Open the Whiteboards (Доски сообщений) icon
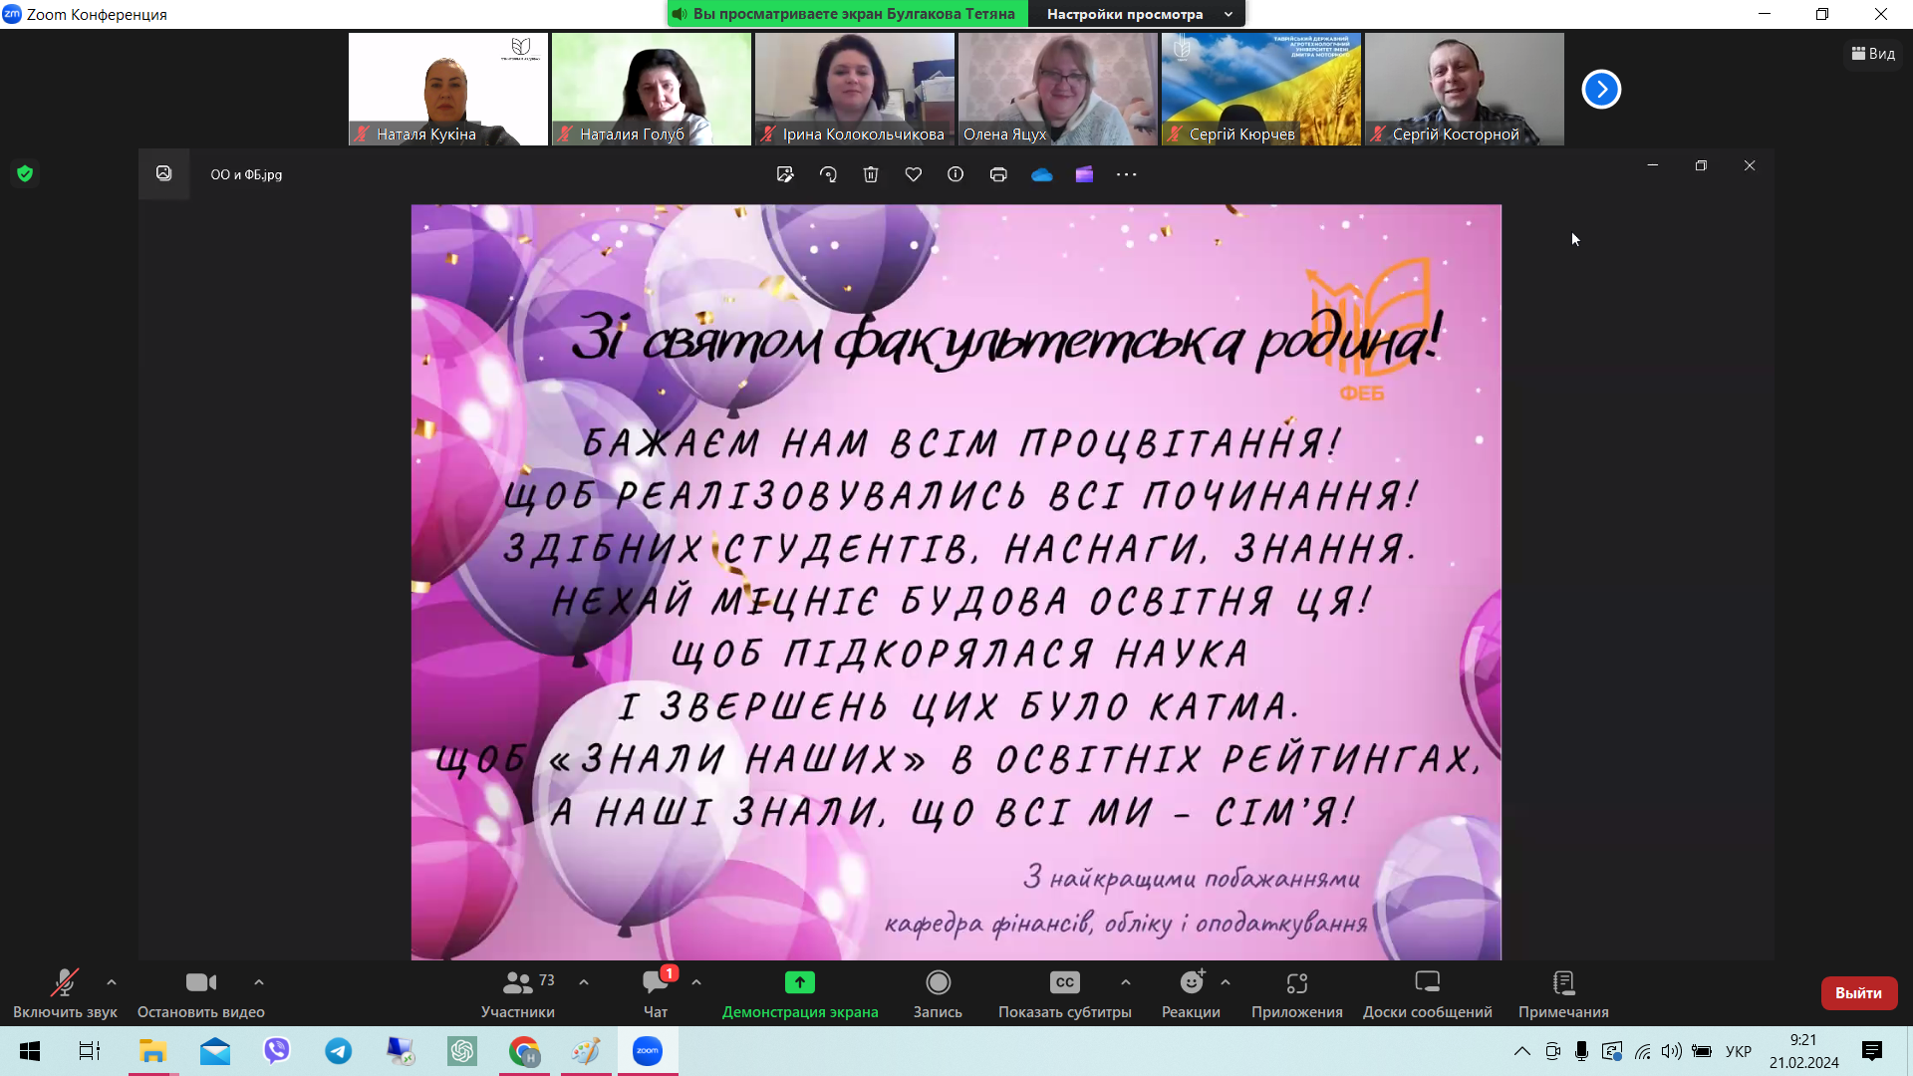The width and height of the screenshot is (1913, 1076). (x=1427, y=983)
